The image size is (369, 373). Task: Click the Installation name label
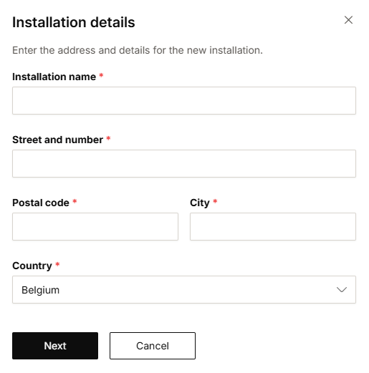pyautogui.click(x=54, y=77)
